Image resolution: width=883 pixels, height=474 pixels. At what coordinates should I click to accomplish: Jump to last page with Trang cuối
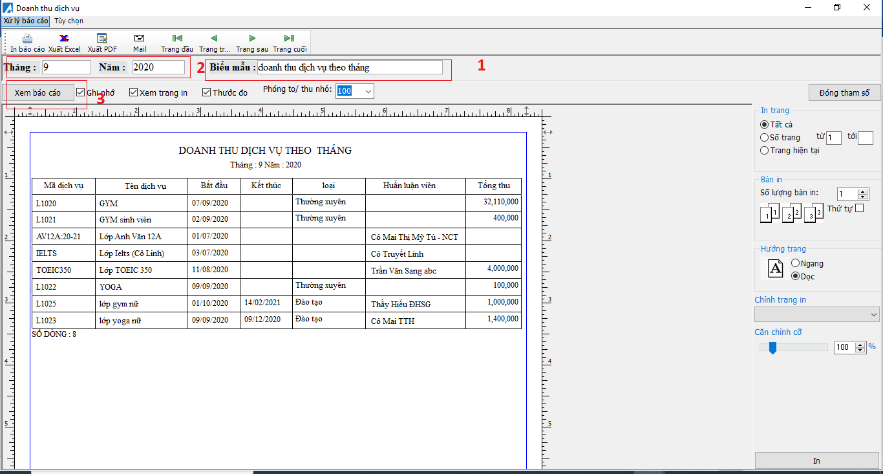pyautogui.click(x=290, y=43)
